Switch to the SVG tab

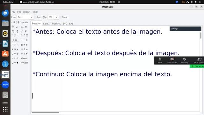65,24
